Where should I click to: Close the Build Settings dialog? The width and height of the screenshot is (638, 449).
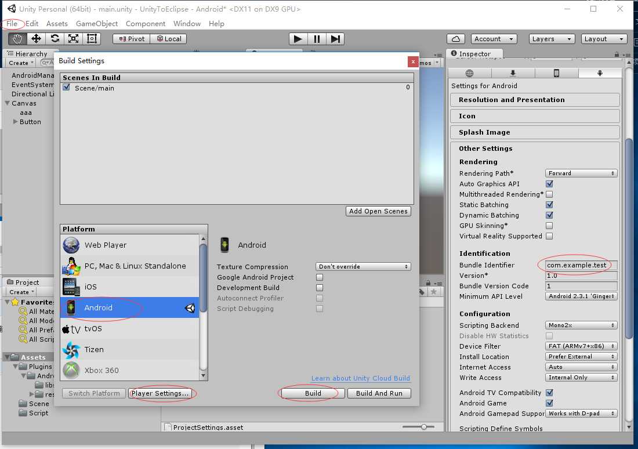pyautogui.click(x=413, y=61)
